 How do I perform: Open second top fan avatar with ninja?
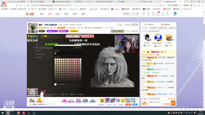coord(147,38)
